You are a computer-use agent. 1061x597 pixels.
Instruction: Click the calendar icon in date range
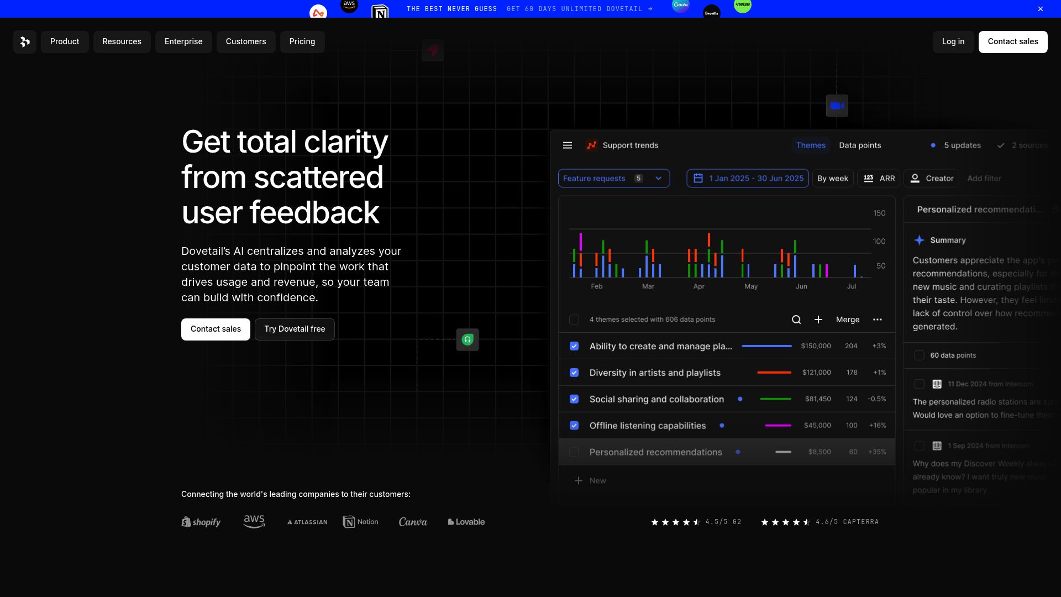click(698, 179)
